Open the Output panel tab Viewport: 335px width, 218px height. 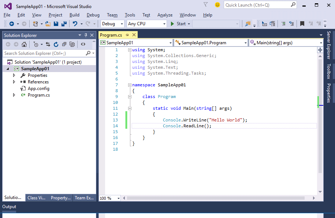point(9,206)
